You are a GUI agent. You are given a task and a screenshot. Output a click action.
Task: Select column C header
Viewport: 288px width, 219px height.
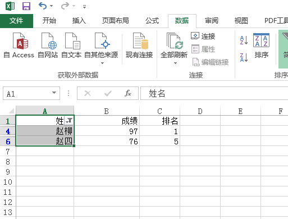159,111
